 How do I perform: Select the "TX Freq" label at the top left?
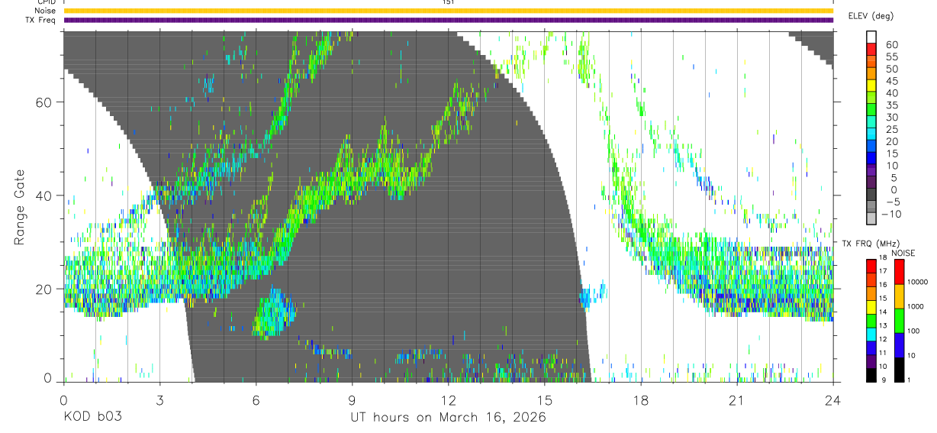pyautogui.click(x=40, y=20)
